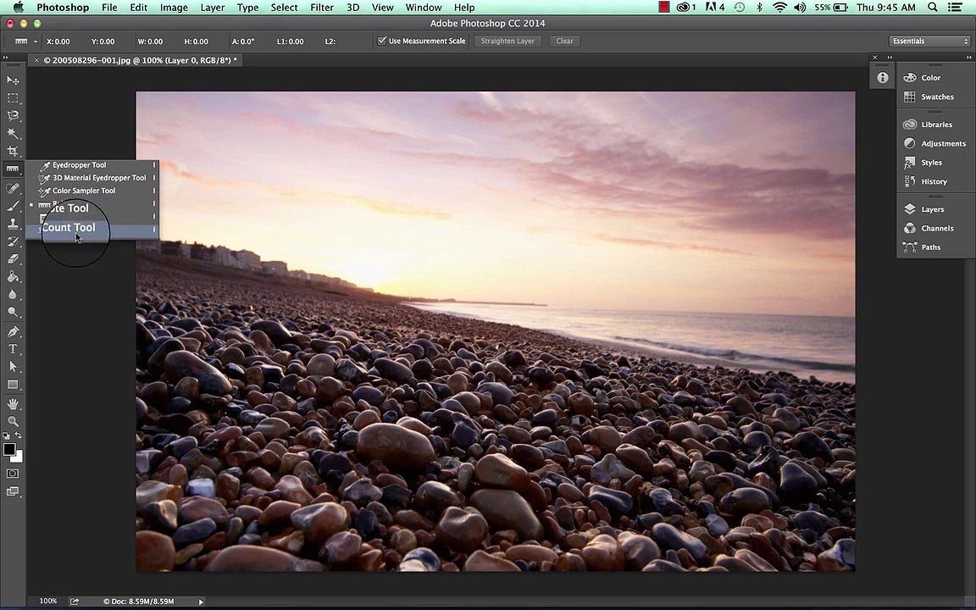Select the Clone Stamp tool
Screen dimensions: 976x610
13,224
